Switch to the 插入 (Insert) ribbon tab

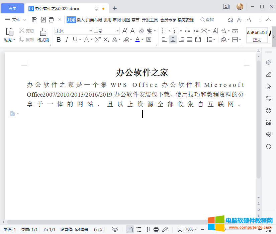point(81,20)
